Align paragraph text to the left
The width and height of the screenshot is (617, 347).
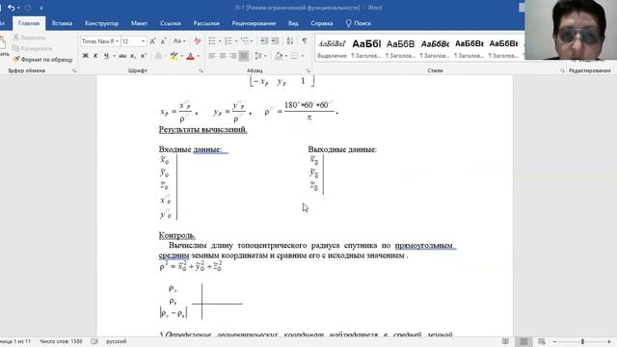(x=212, y=56)
